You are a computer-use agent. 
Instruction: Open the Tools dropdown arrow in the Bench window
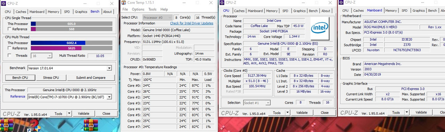click(x=69, y=113)
